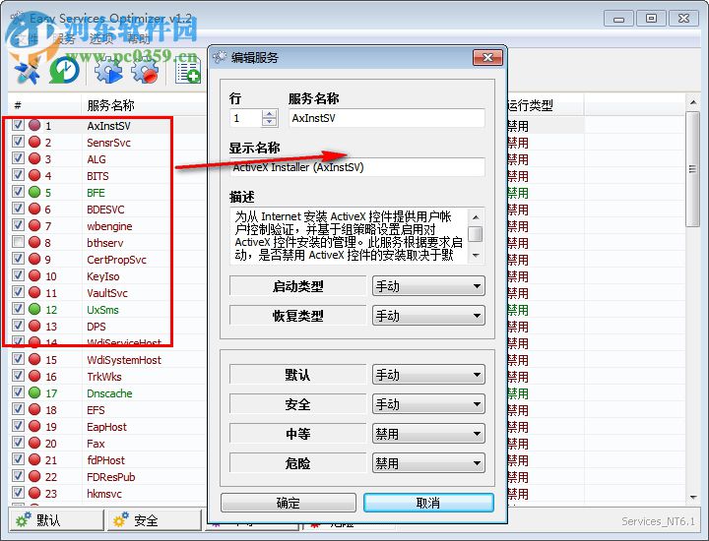Open the 安全 profile dropdown in dialog
Screen dimensions: 709x541
pos(428,404)
